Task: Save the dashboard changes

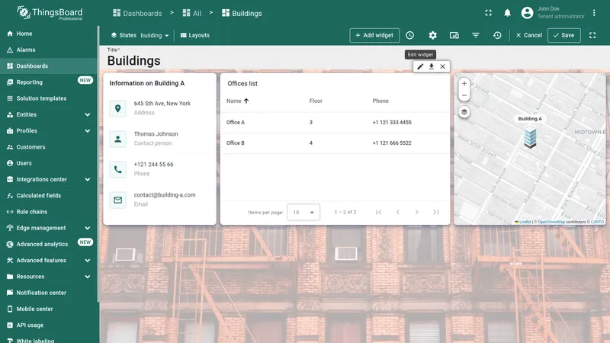Action: point(564,35)
